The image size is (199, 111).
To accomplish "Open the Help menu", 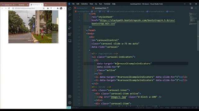I will (x=113, y=4).
